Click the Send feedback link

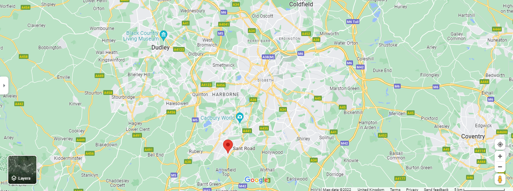pos(436,189)
